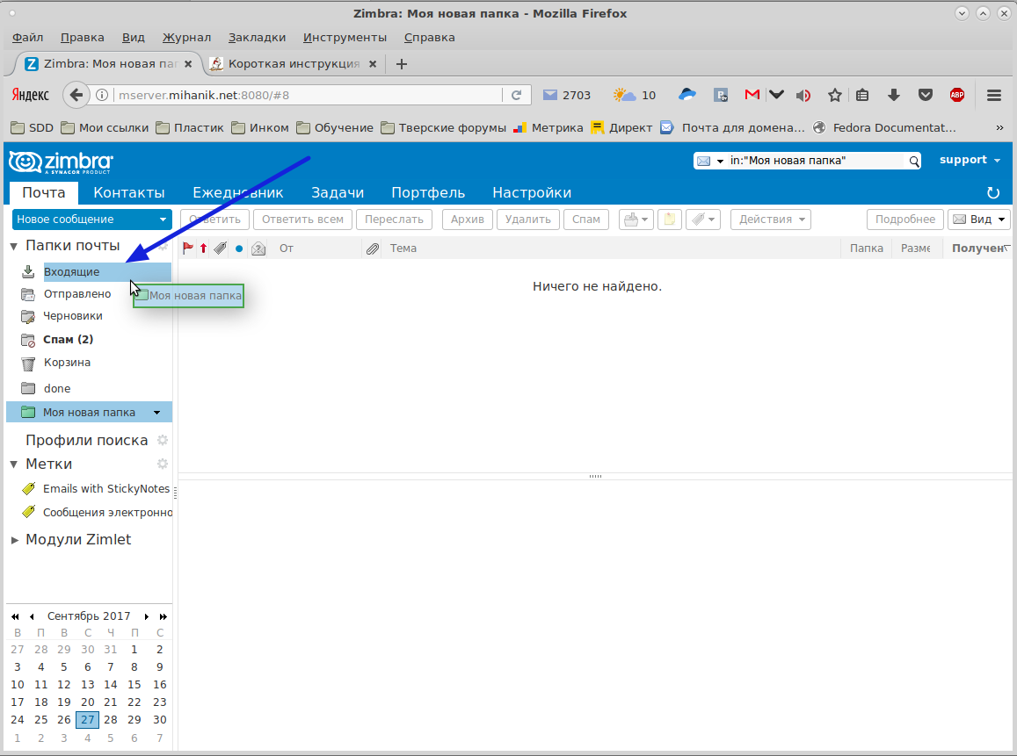Click the Firefox address bar
This screenshot has height=756, width=1017.
pos(309,95)
